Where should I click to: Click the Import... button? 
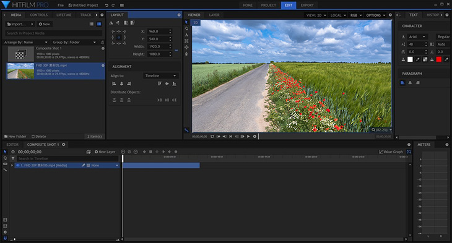pyautogui.click(x=20, y=24)
